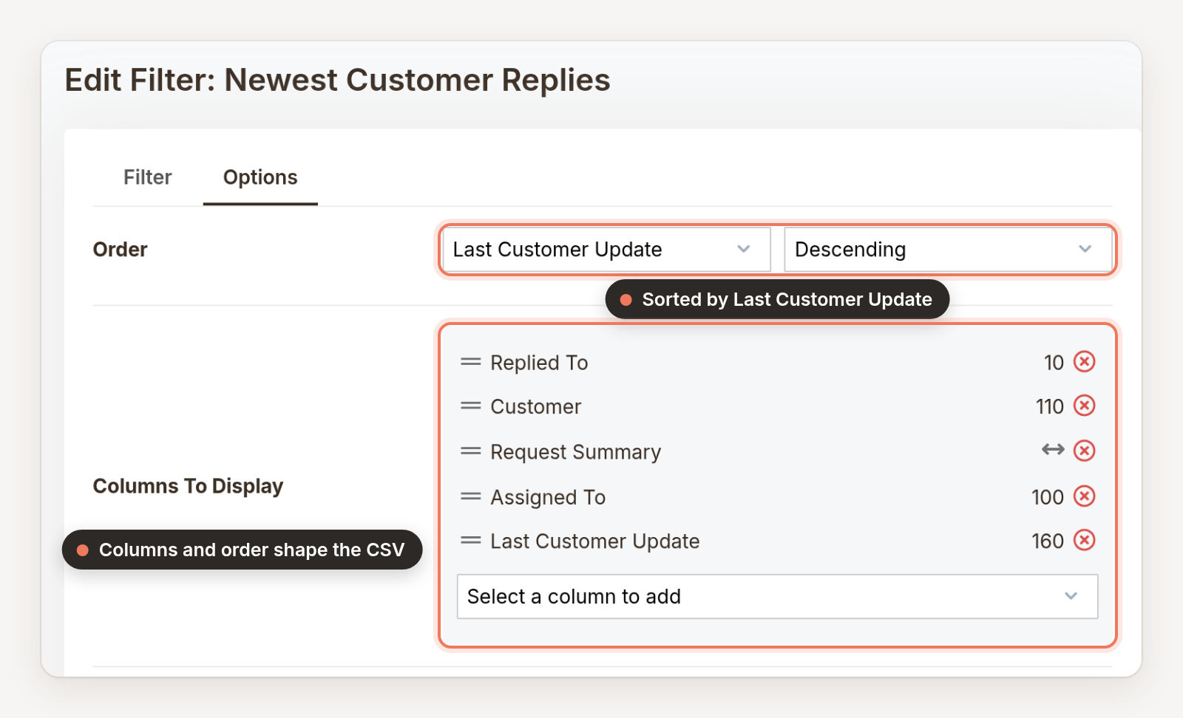This screenshot has height=718, width=1183.
Task: Select the Options tab
Action: (x=260, y=177)
